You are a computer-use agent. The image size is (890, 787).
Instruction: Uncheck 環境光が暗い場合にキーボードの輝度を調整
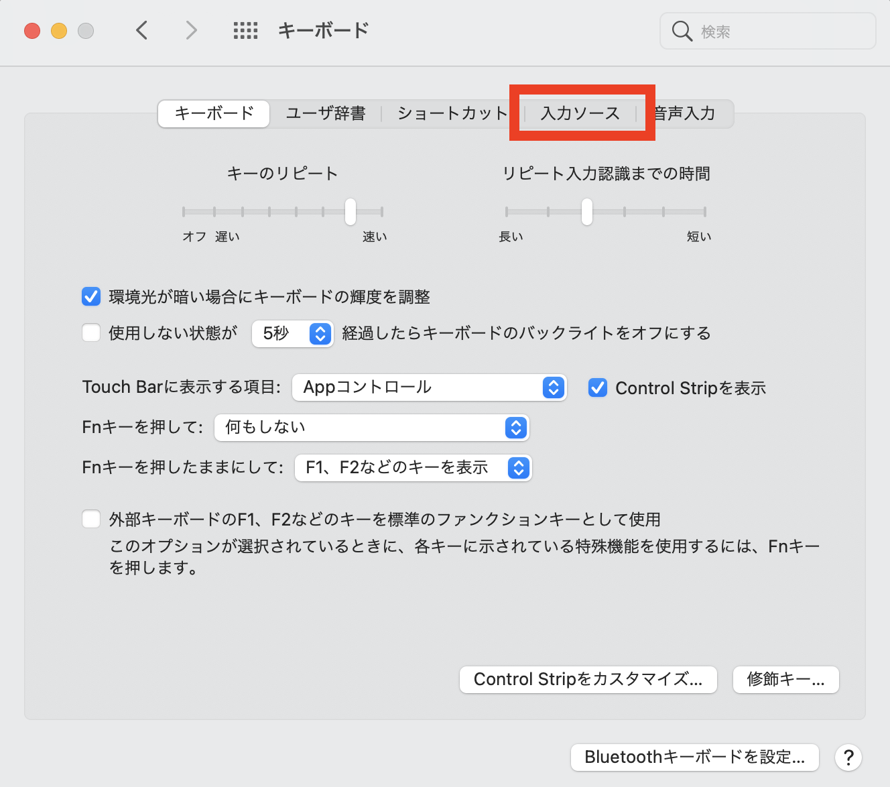point(91,296)
